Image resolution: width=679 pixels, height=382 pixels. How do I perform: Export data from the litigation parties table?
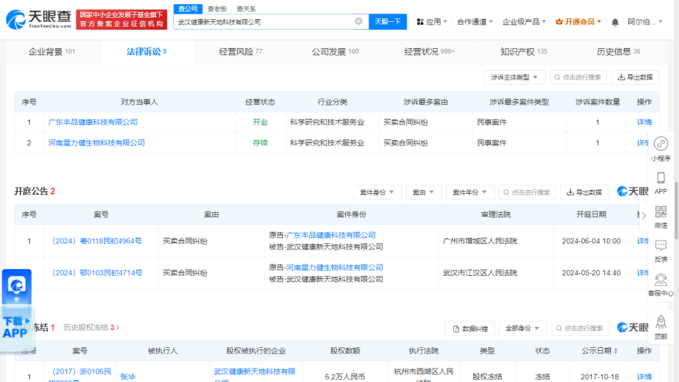(635, 77)
